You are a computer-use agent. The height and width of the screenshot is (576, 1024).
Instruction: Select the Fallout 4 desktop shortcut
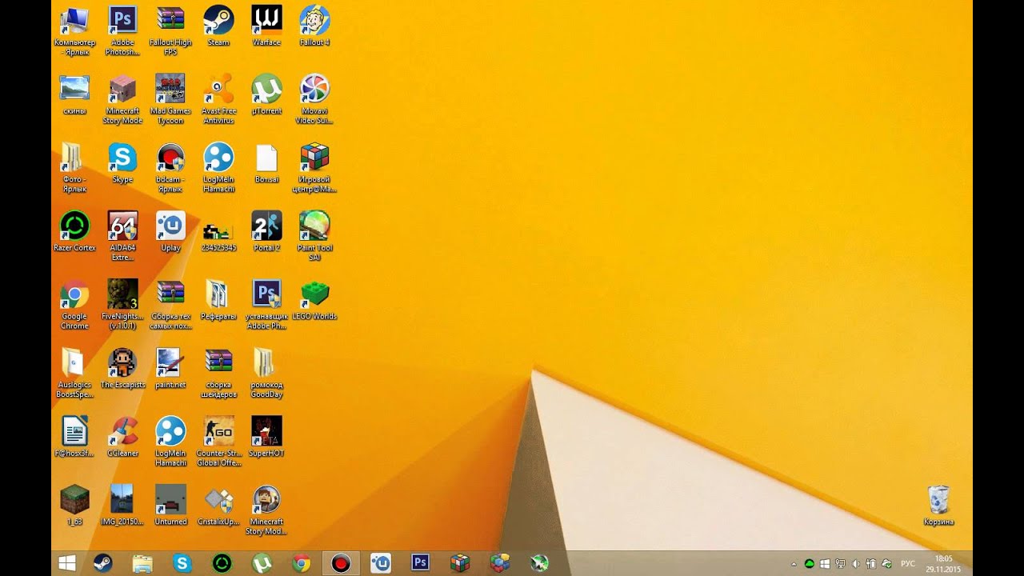click(x=314, y=25)
